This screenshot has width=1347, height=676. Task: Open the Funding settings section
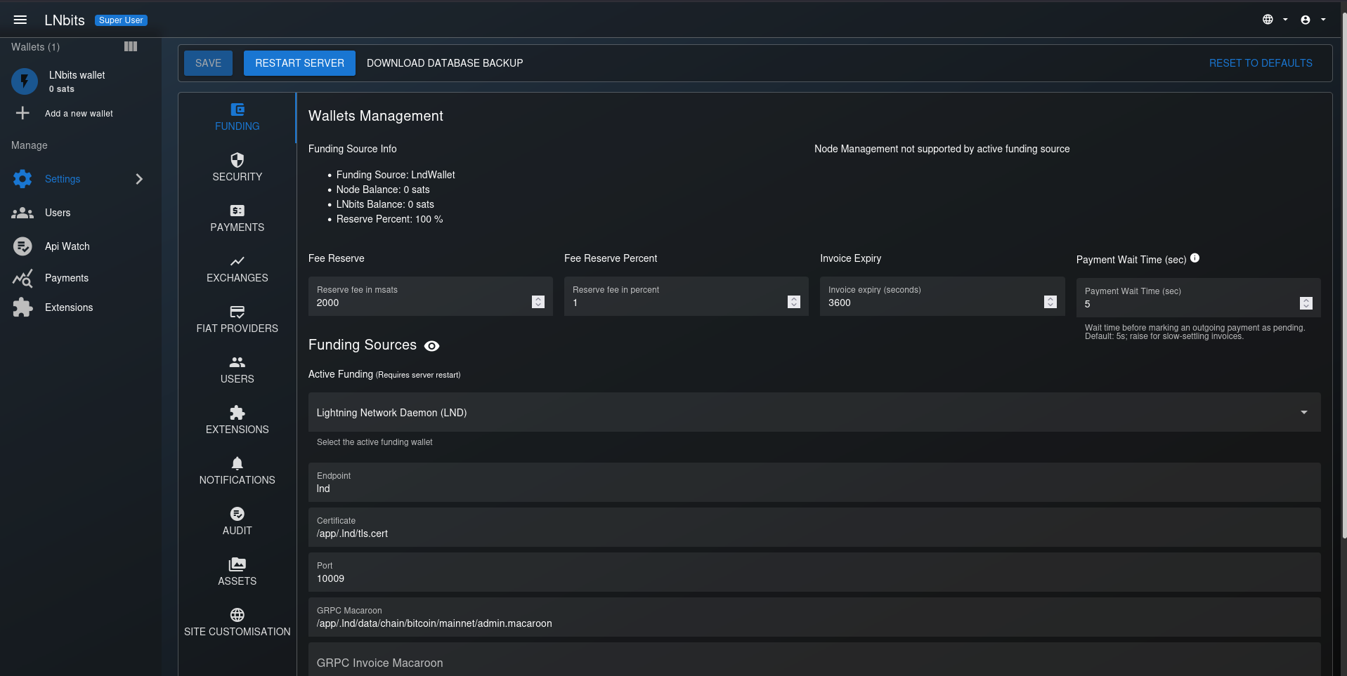237,117
